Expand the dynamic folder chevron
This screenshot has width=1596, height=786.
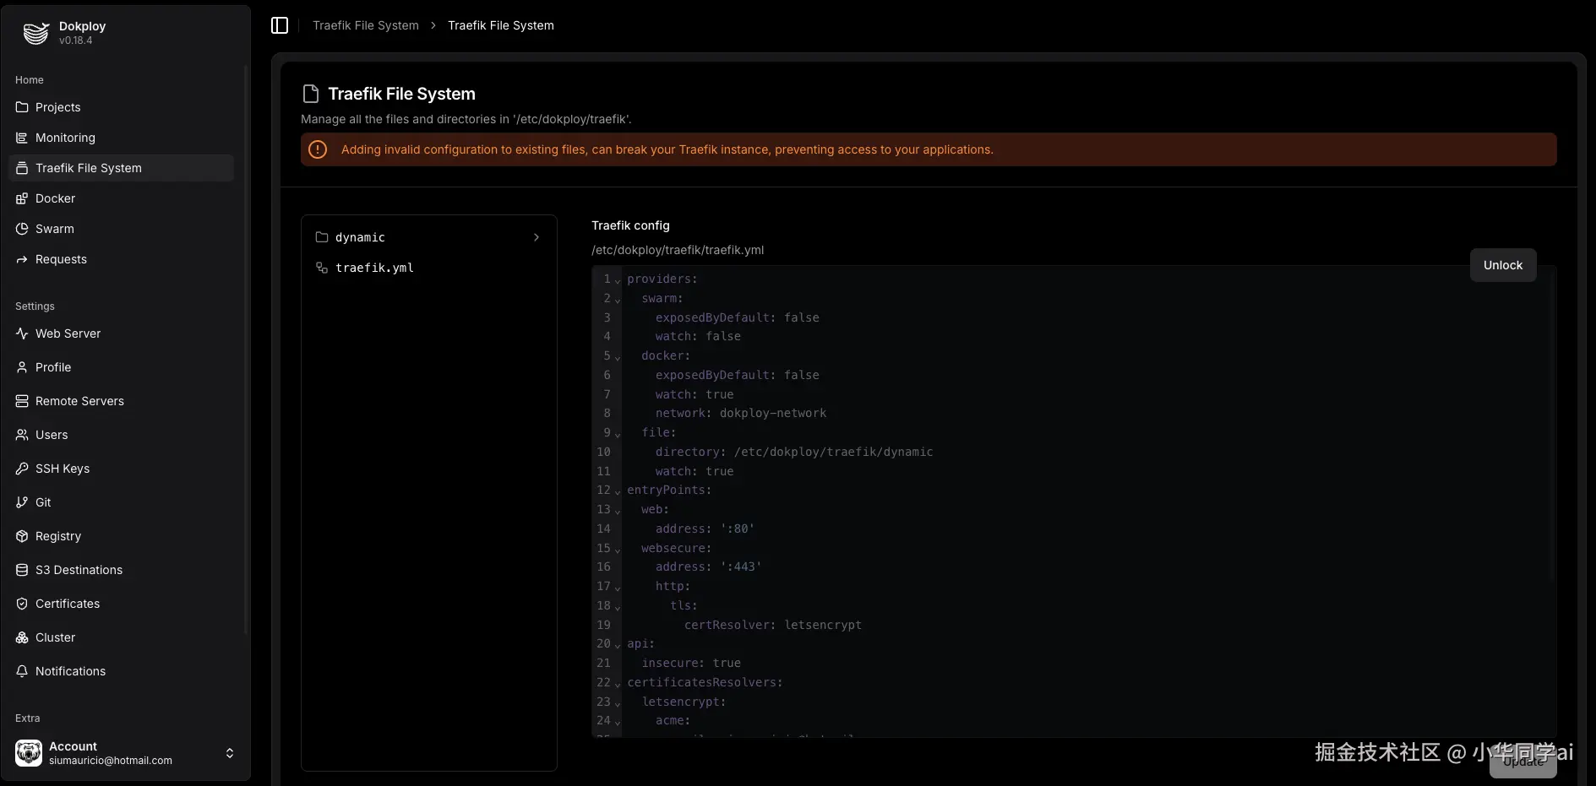point(537,237)
